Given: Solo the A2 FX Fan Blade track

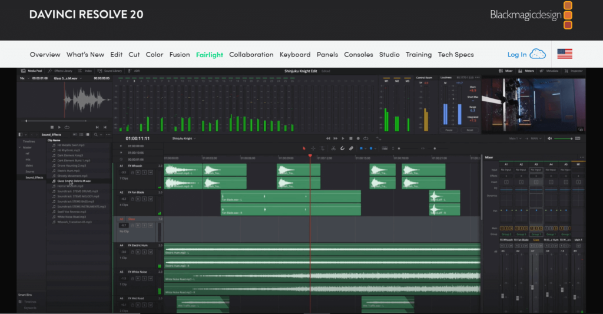Looking at the screenshot, I should (x=144, y=199).
